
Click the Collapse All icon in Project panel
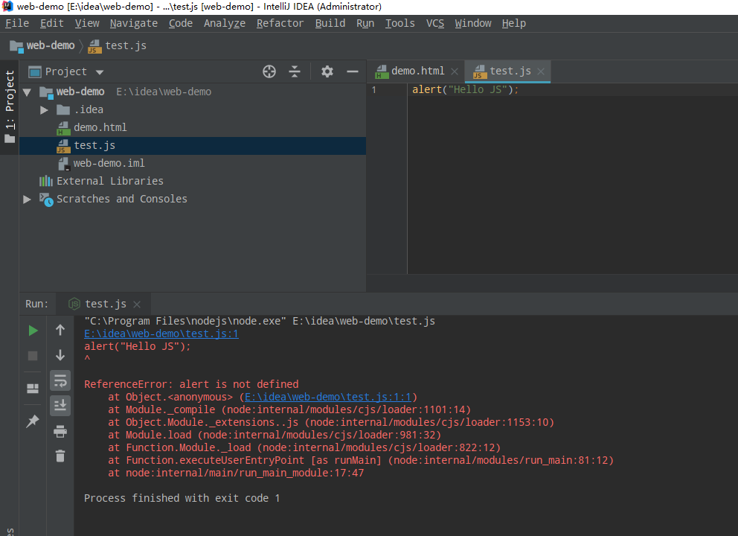295,71
